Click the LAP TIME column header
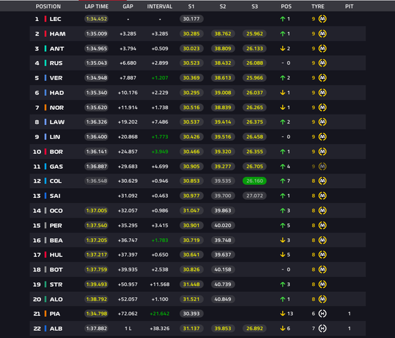Screen dimensions: 395x338 (97, 7)
